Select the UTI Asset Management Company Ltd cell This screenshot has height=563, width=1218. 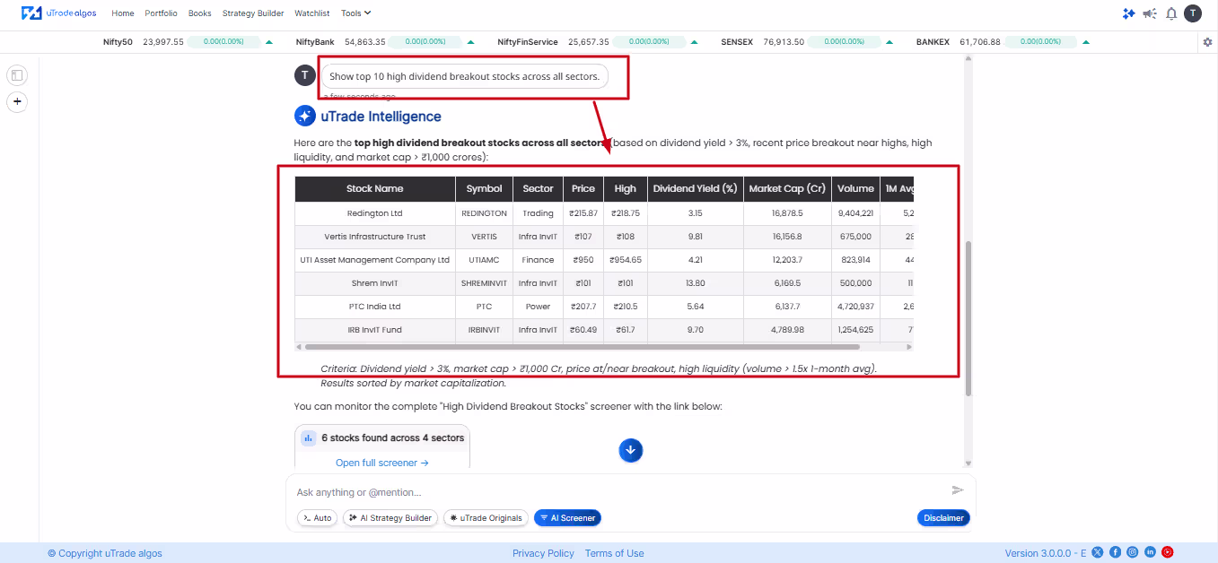pos(375,260)
